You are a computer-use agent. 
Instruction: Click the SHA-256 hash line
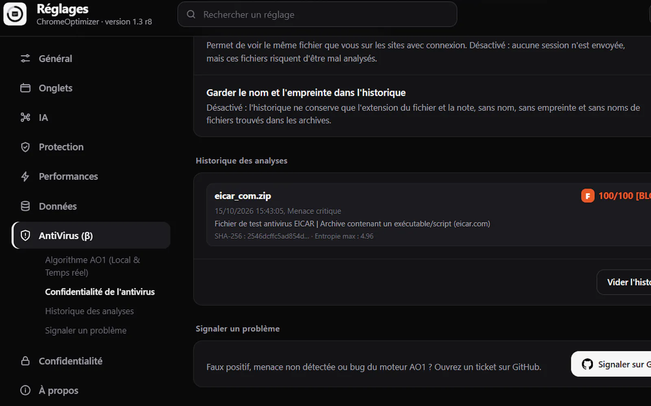click(x=294, y=236)
